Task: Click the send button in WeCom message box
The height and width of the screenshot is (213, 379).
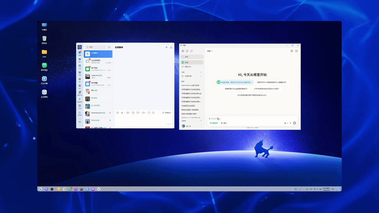Action: [x=169, y=124]
